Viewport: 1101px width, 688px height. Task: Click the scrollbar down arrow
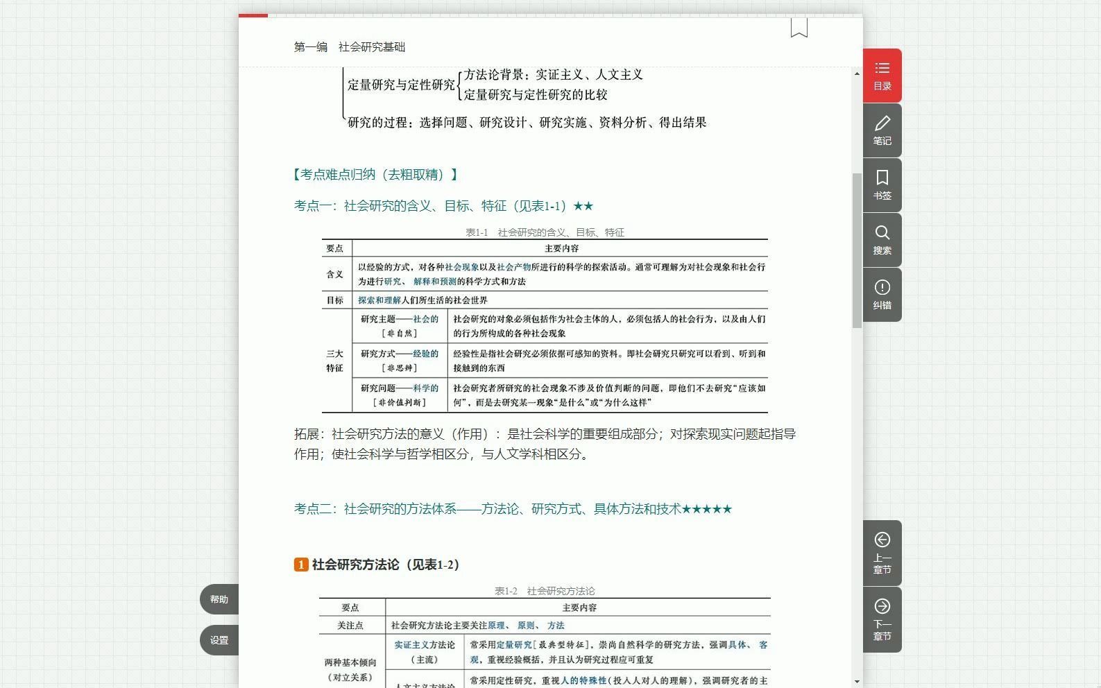(857, 682)
